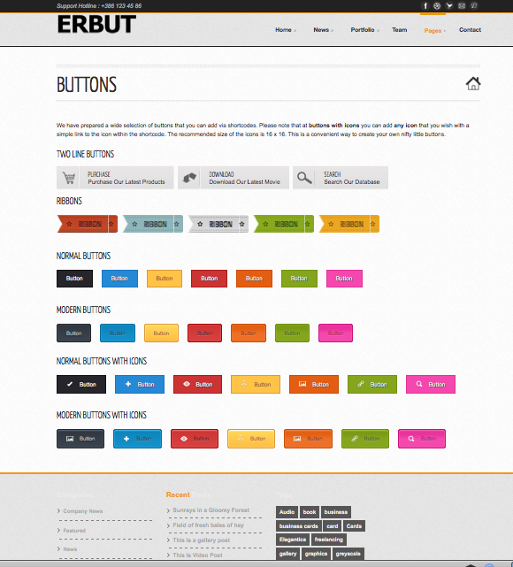Open the Twitter bird icon

click(x=449, y=6)
